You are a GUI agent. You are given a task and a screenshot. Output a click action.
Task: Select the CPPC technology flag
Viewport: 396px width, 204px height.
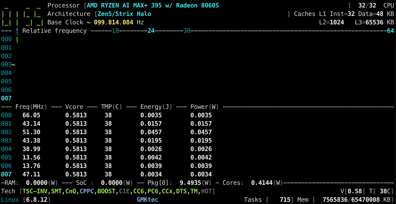coord(87,191)
